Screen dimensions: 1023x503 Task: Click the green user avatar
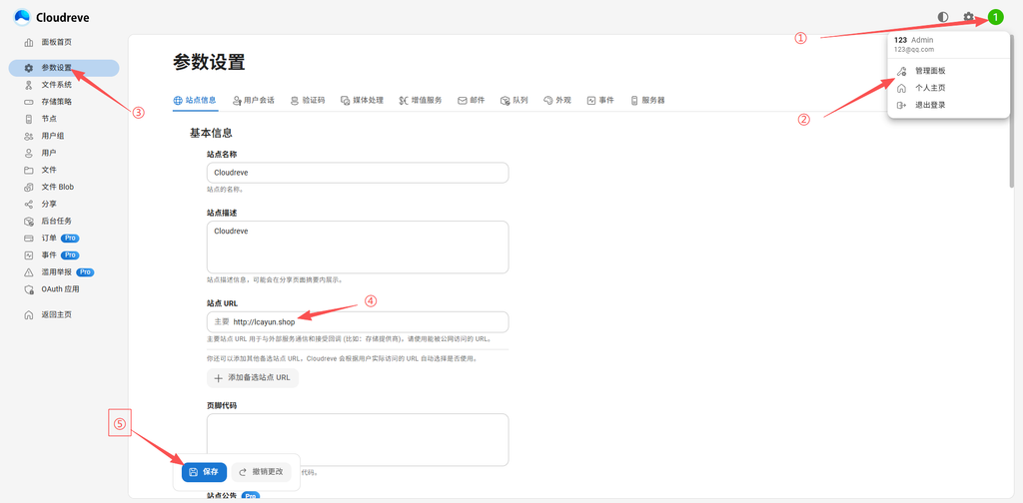995,17
